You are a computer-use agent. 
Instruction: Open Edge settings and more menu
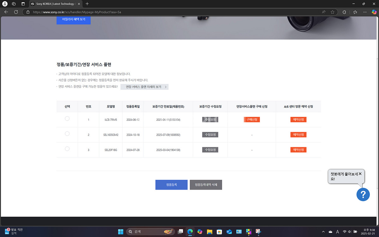pyautogui.click(x=365, y=12)
